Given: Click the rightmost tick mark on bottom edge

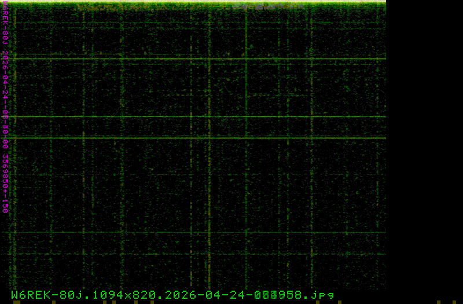Looking at the screenshot, I should [x=453, y=302].
